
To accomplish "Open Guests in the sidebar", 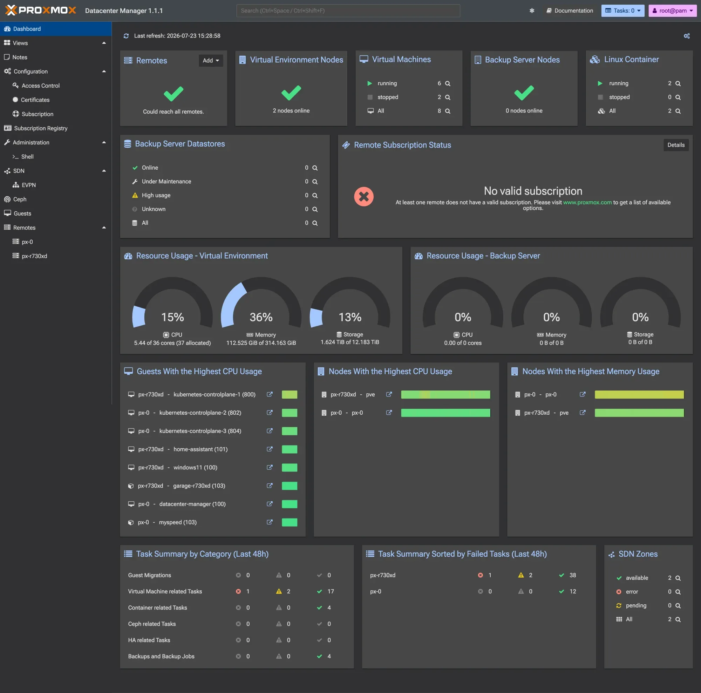I will point(56,214).
